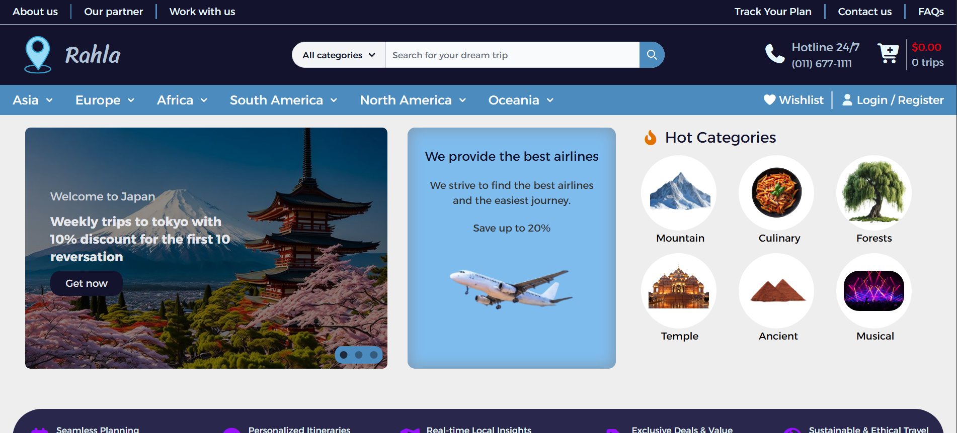Show the third carousel slide dot
This screenshot has height=433, width=957.
374,355
